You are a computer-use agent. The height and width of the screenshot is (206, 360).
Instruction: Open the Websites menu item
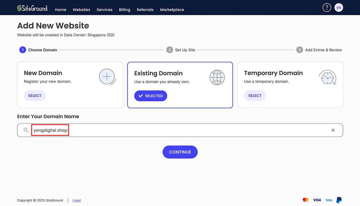tap(81, 10)
